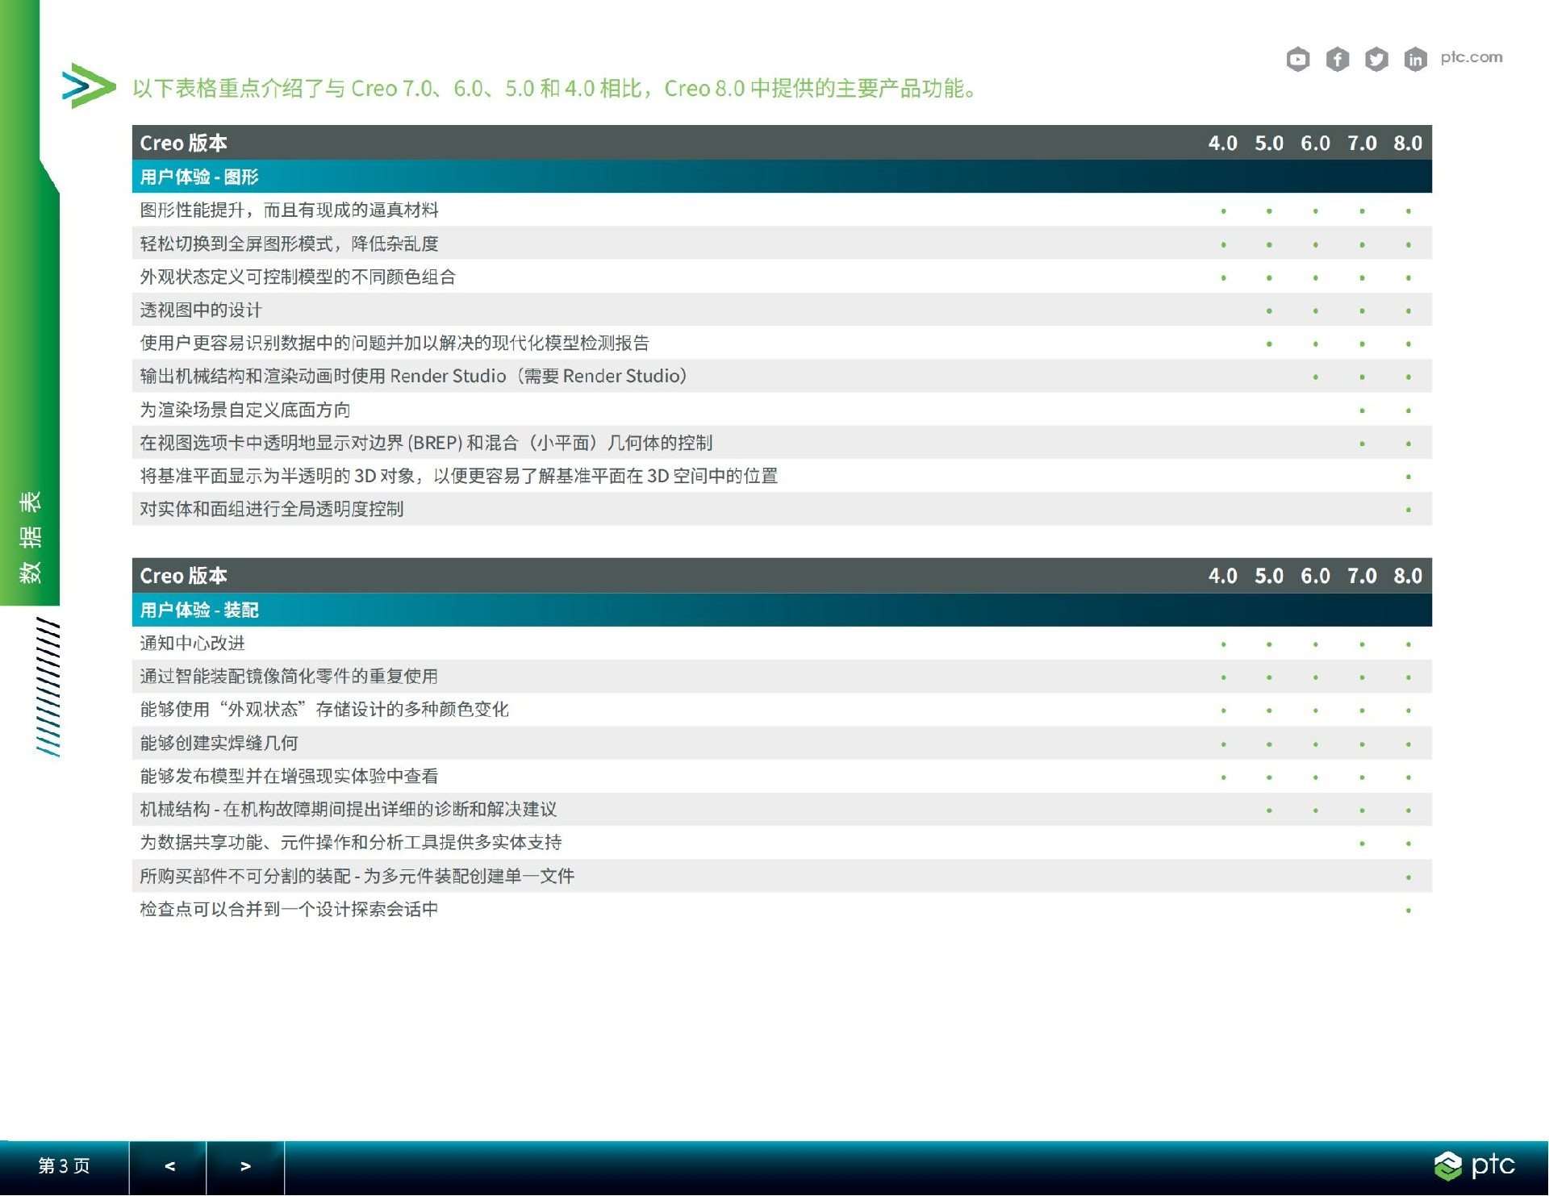Click 6.0 column header in first table
The width and height of the screenshot is (1549, 1196).
[1315, 143]
